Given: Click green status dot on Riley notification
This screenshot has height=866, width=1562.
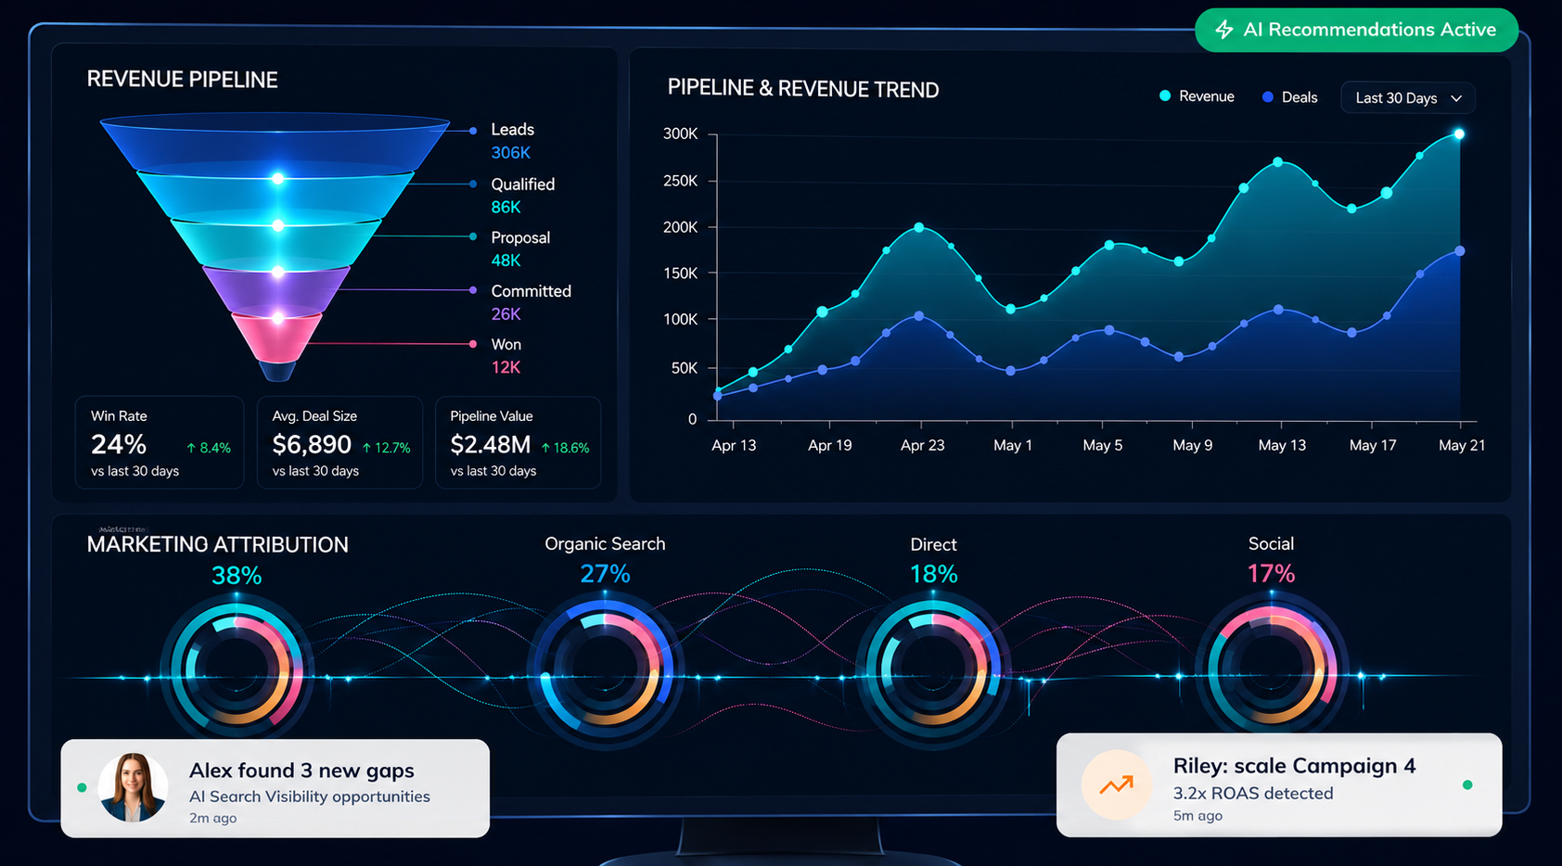Looking at the screenshot, I should click(1467, 785).
